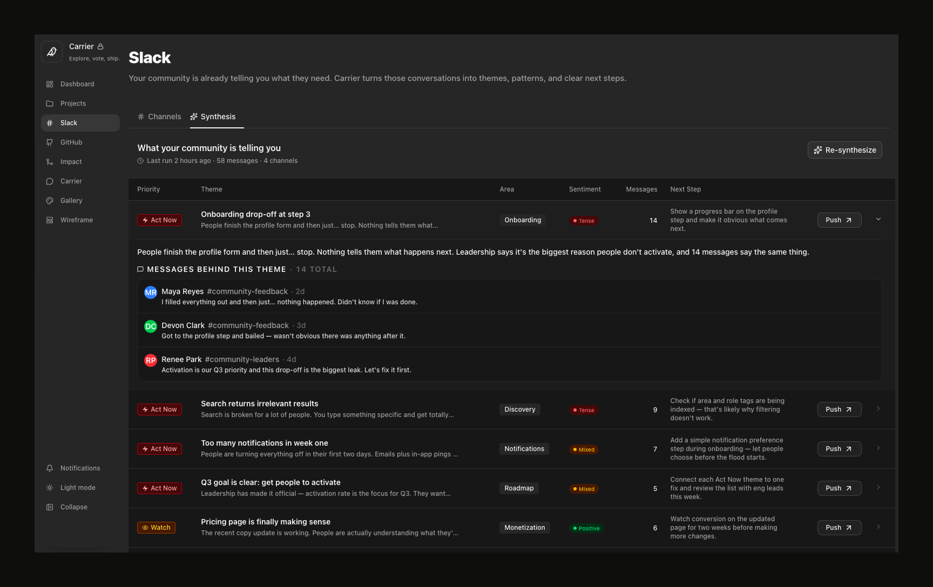Click the GitHub icon in sidebar

tap(50, 142)
